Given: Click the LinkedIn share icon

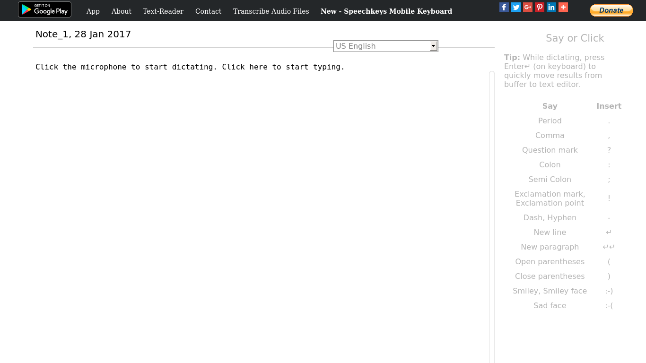Looking at the screenshot, I should (551, 7).
